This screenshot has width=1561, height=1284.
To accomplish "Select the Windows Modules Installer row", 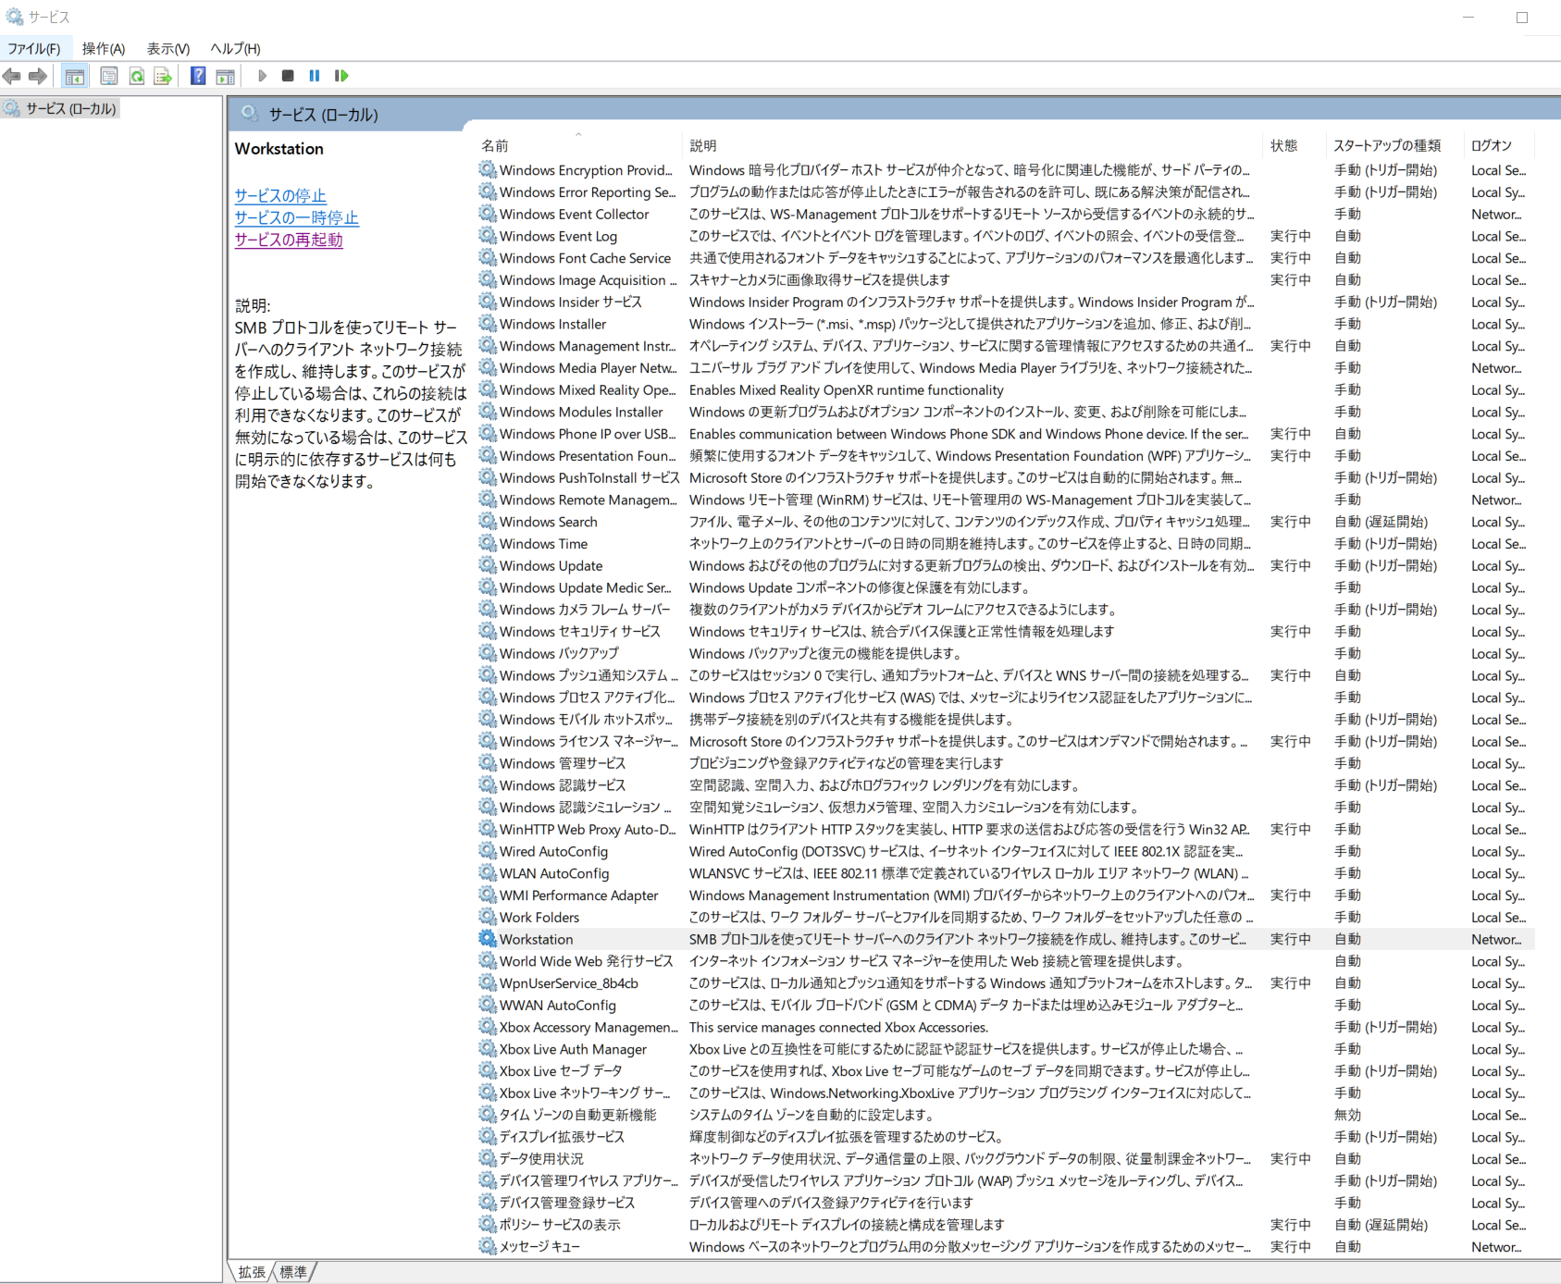I will point(1005,412).
